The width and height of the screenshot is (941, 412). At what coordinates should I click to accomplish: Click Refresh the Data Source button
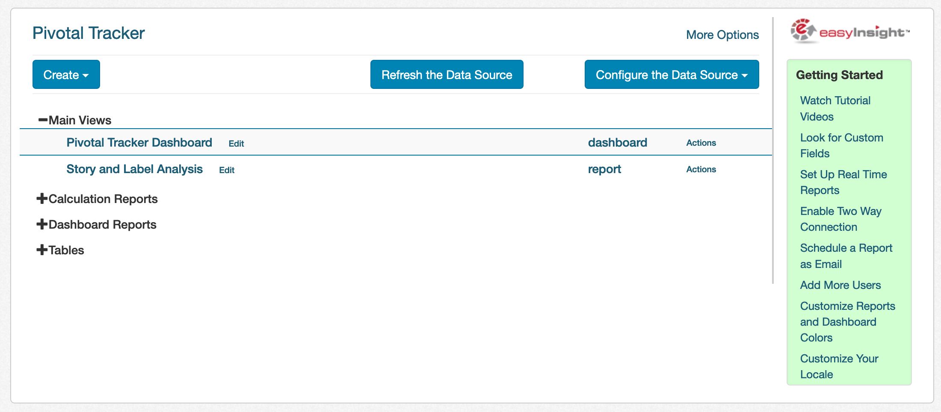[x=447, y=75]
